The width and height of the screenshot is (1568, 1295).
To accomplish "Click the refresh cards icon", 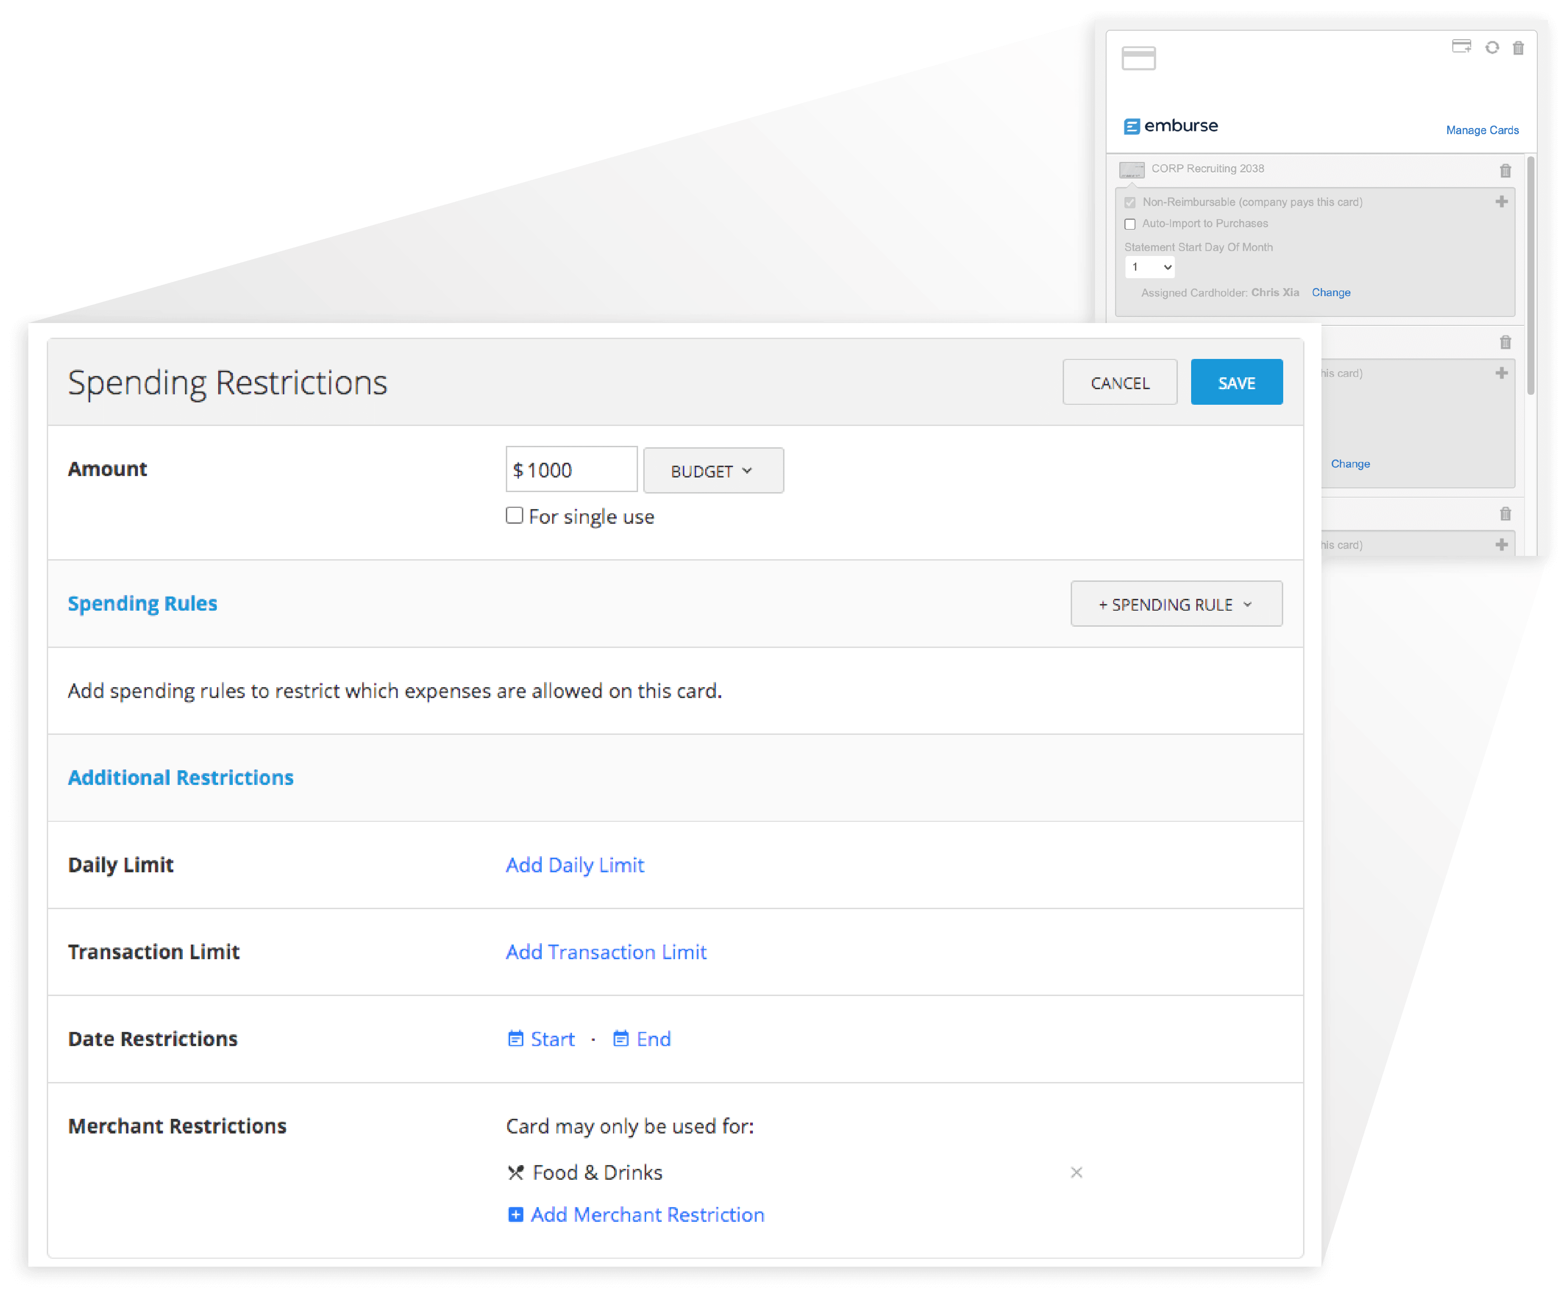I will 1492,47.
